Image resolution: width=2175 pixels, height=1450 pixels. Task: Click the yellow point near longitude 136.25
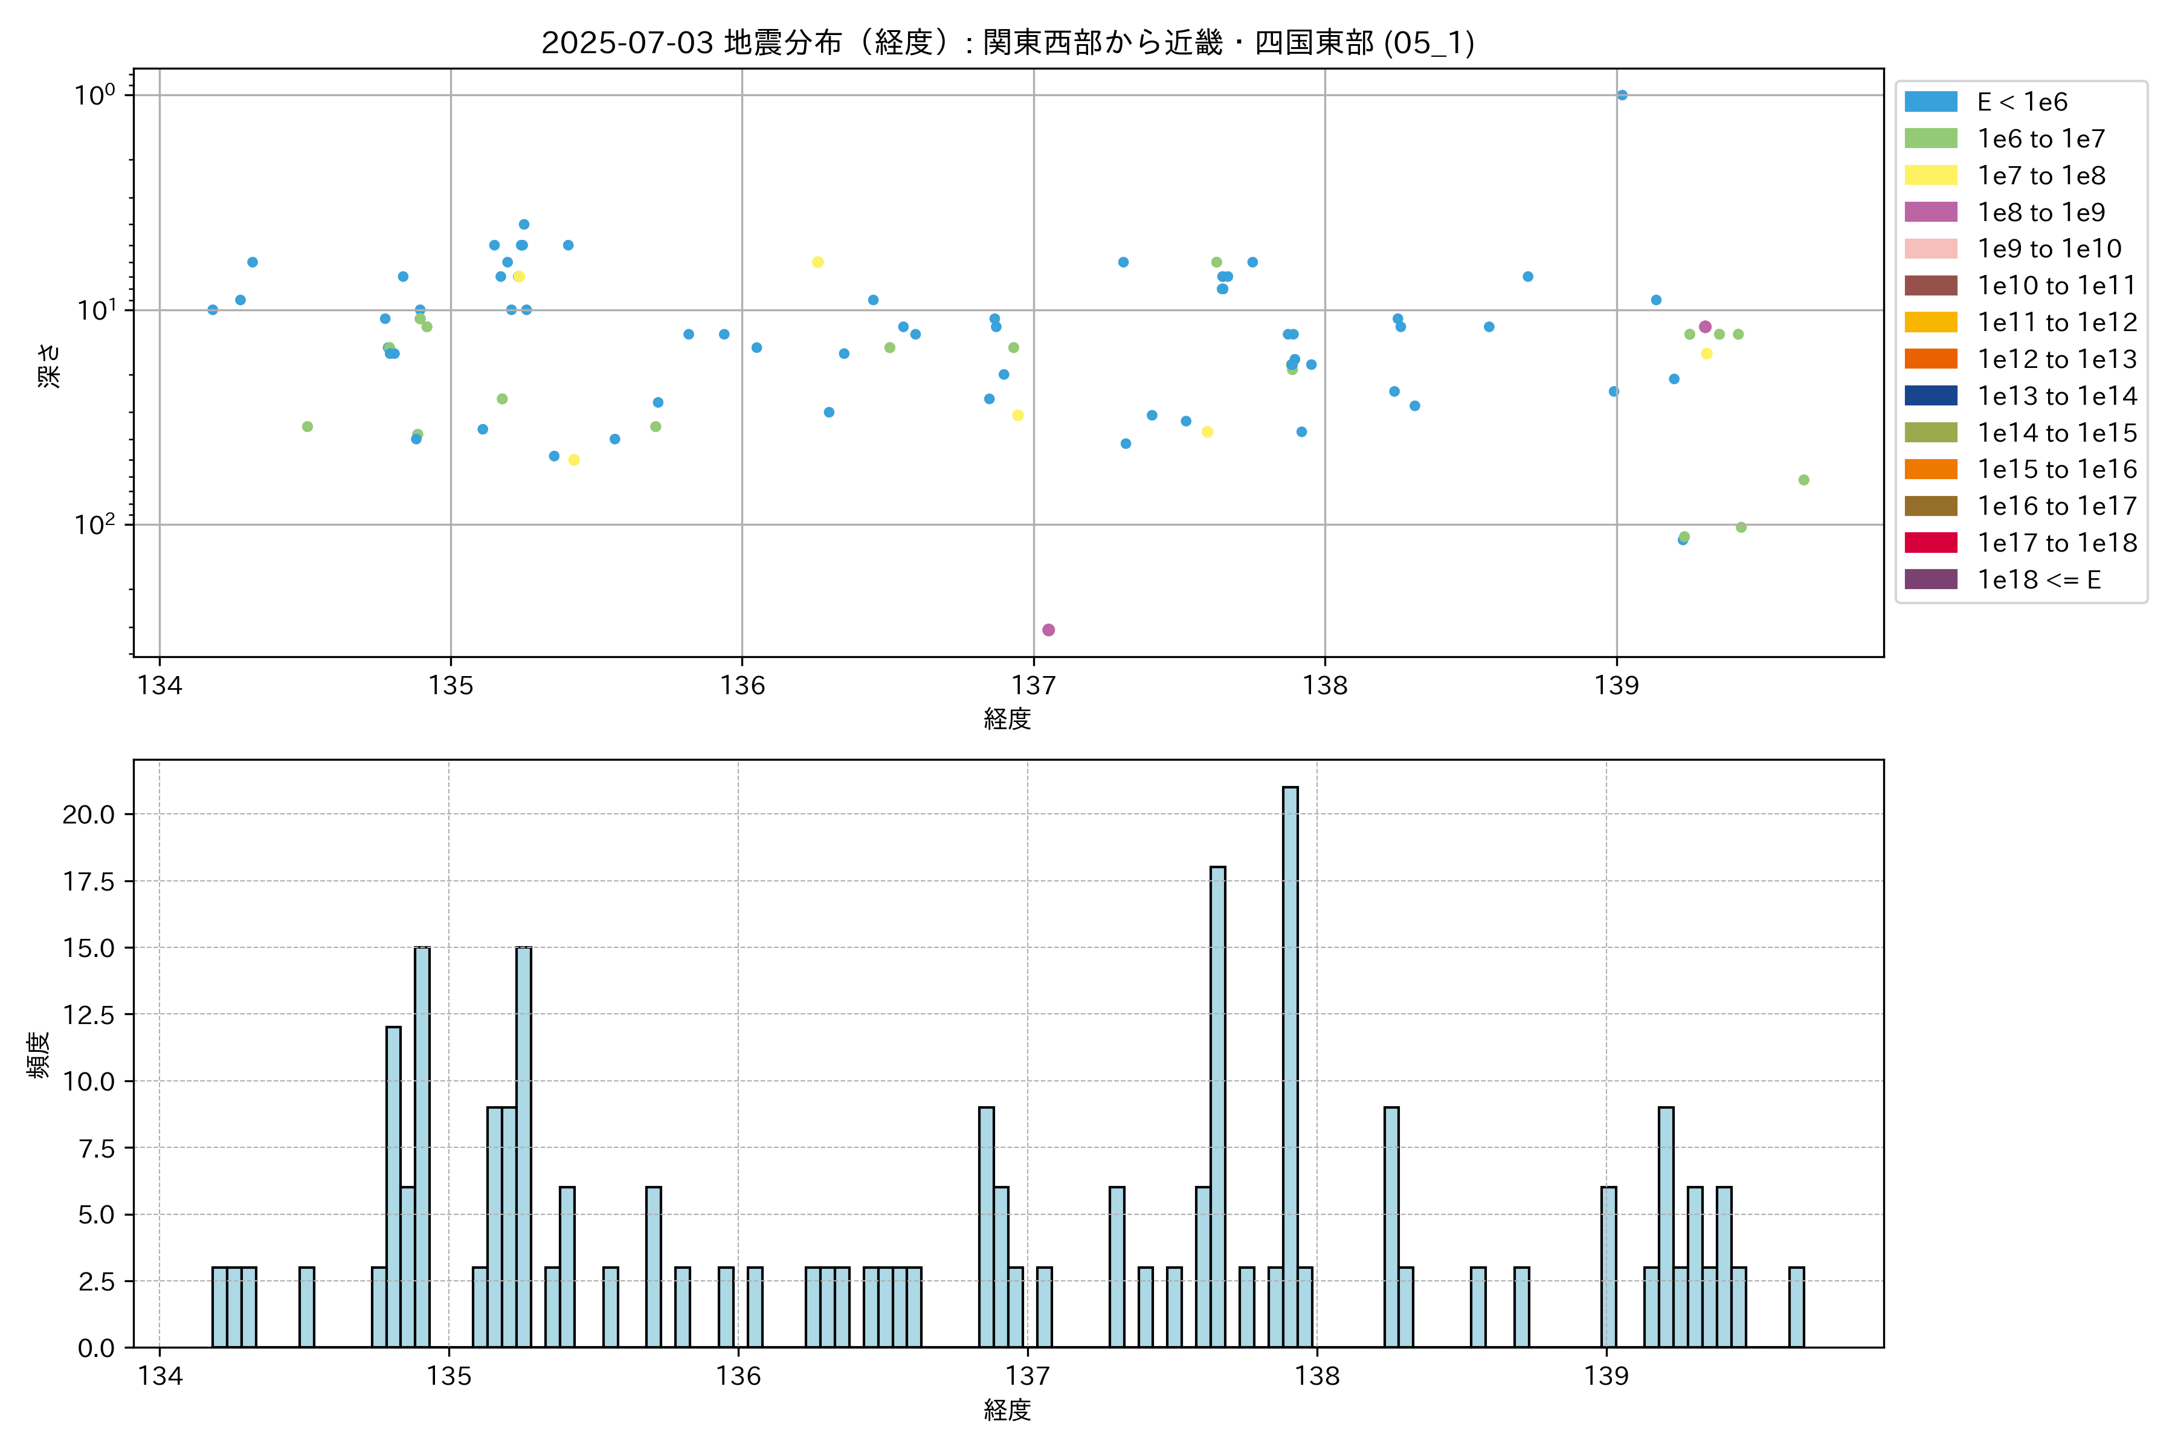coord(817,263)
